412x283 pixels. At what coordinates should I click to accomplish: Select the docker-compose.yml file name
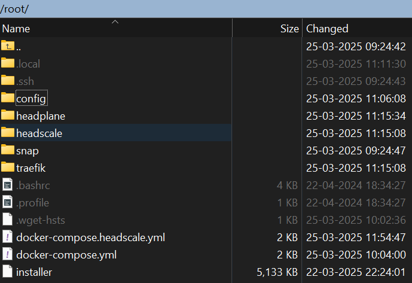pos(66,255)
